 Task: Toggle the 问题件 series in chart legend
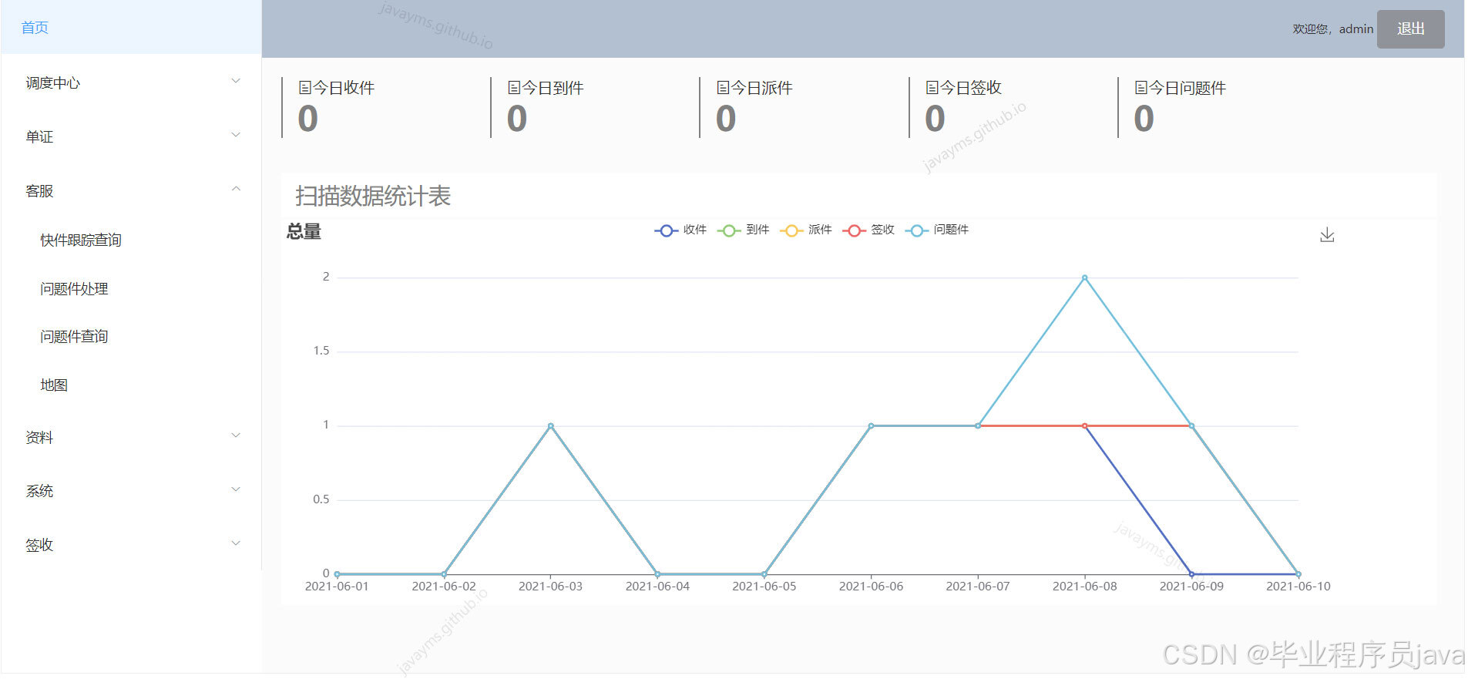[x=937, y=230]
